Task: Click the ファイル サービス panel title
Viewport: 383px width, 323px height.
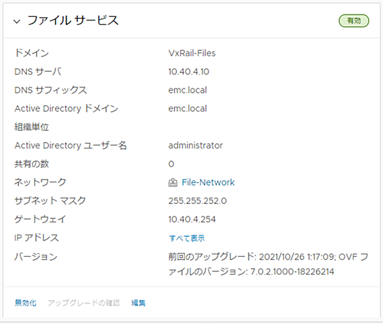Action: (73, 20)
